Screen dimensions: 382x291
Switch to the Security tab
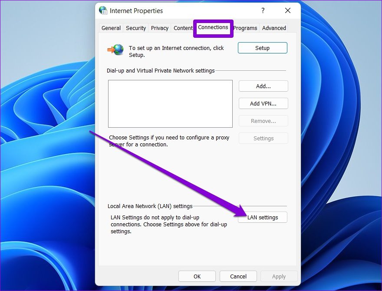pos(135,28)
